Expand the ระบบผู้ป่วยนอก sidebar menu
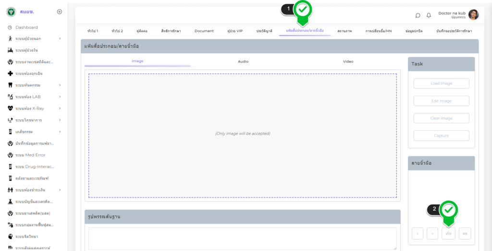The image size is (492, 251). click(x=60, y=38)
